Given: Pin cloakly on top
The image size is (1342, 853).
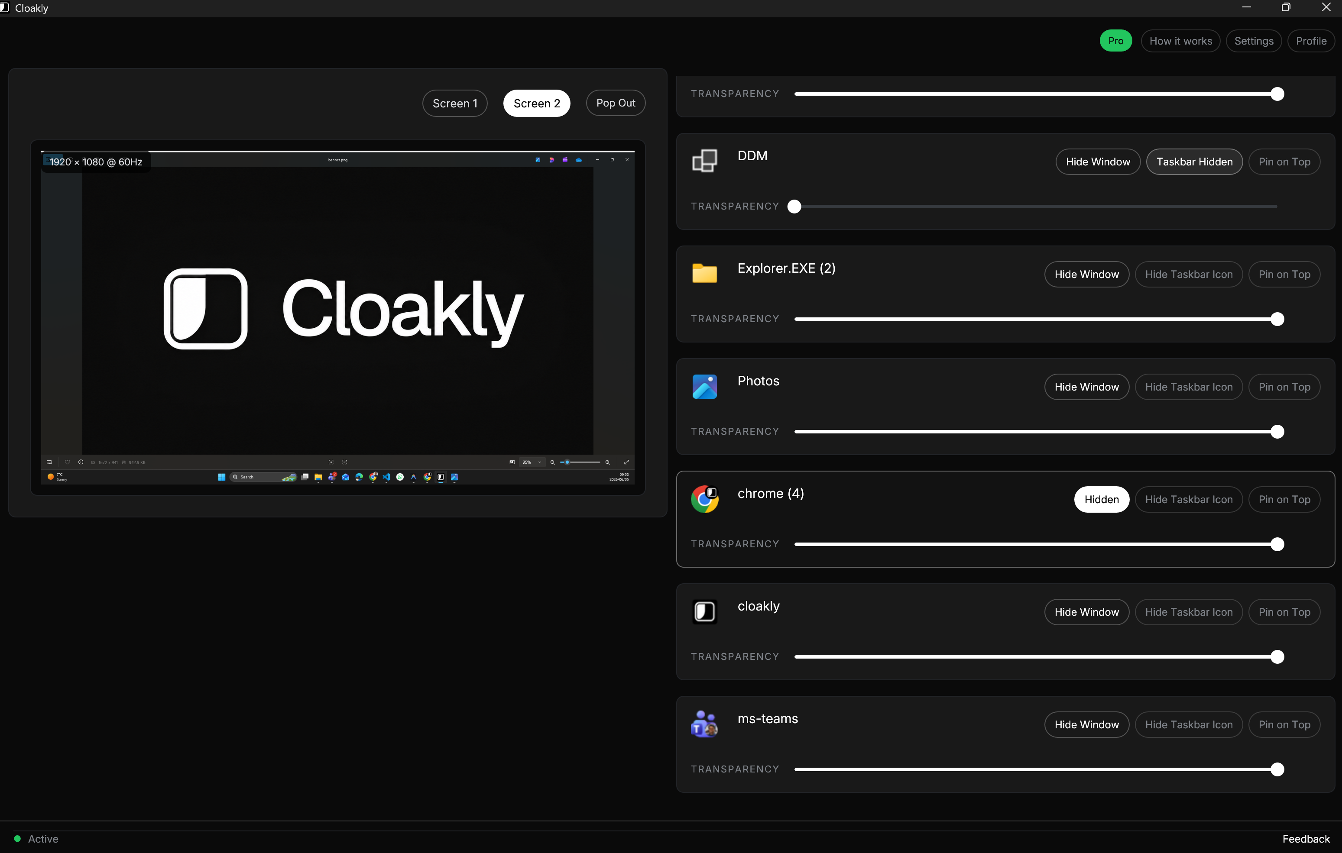Looking at the screenshot, I should [1284, 612].
